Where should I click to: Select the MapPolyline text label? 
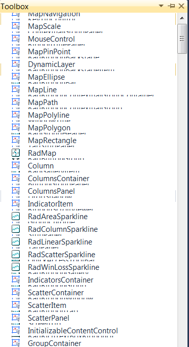click(49, 115)
